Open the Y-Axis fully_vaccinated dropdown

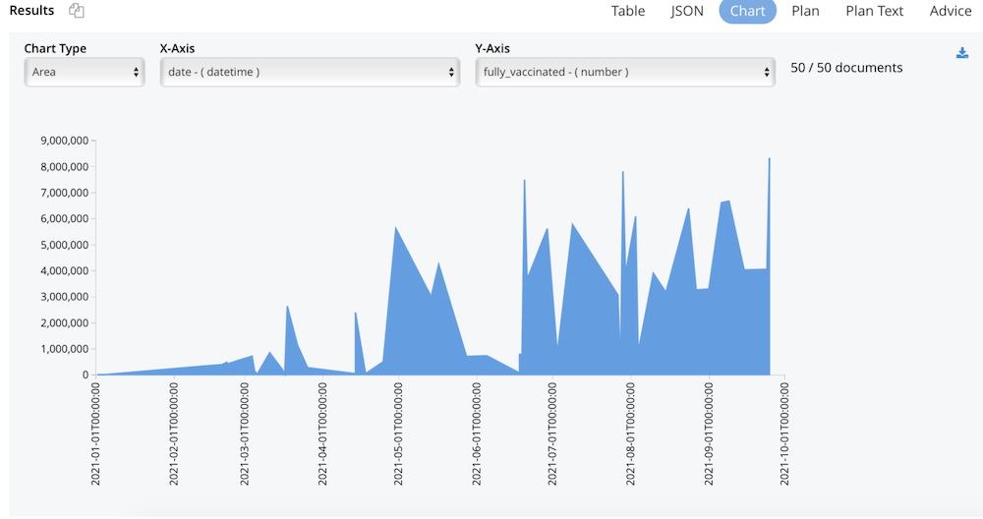[x=625, y=72]
